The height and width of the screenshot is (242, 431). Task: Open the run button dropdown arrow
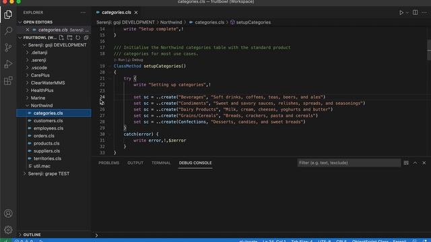tap(407, 13)
